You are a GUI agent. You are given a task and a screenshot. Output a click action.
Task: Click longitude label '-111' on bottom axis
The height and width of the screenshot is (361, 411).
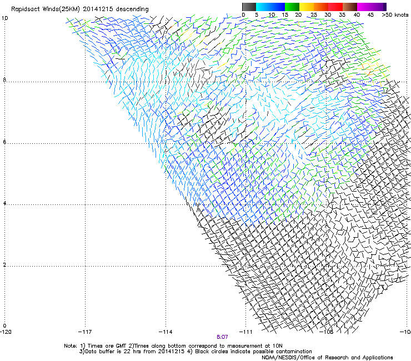[246, 332]
